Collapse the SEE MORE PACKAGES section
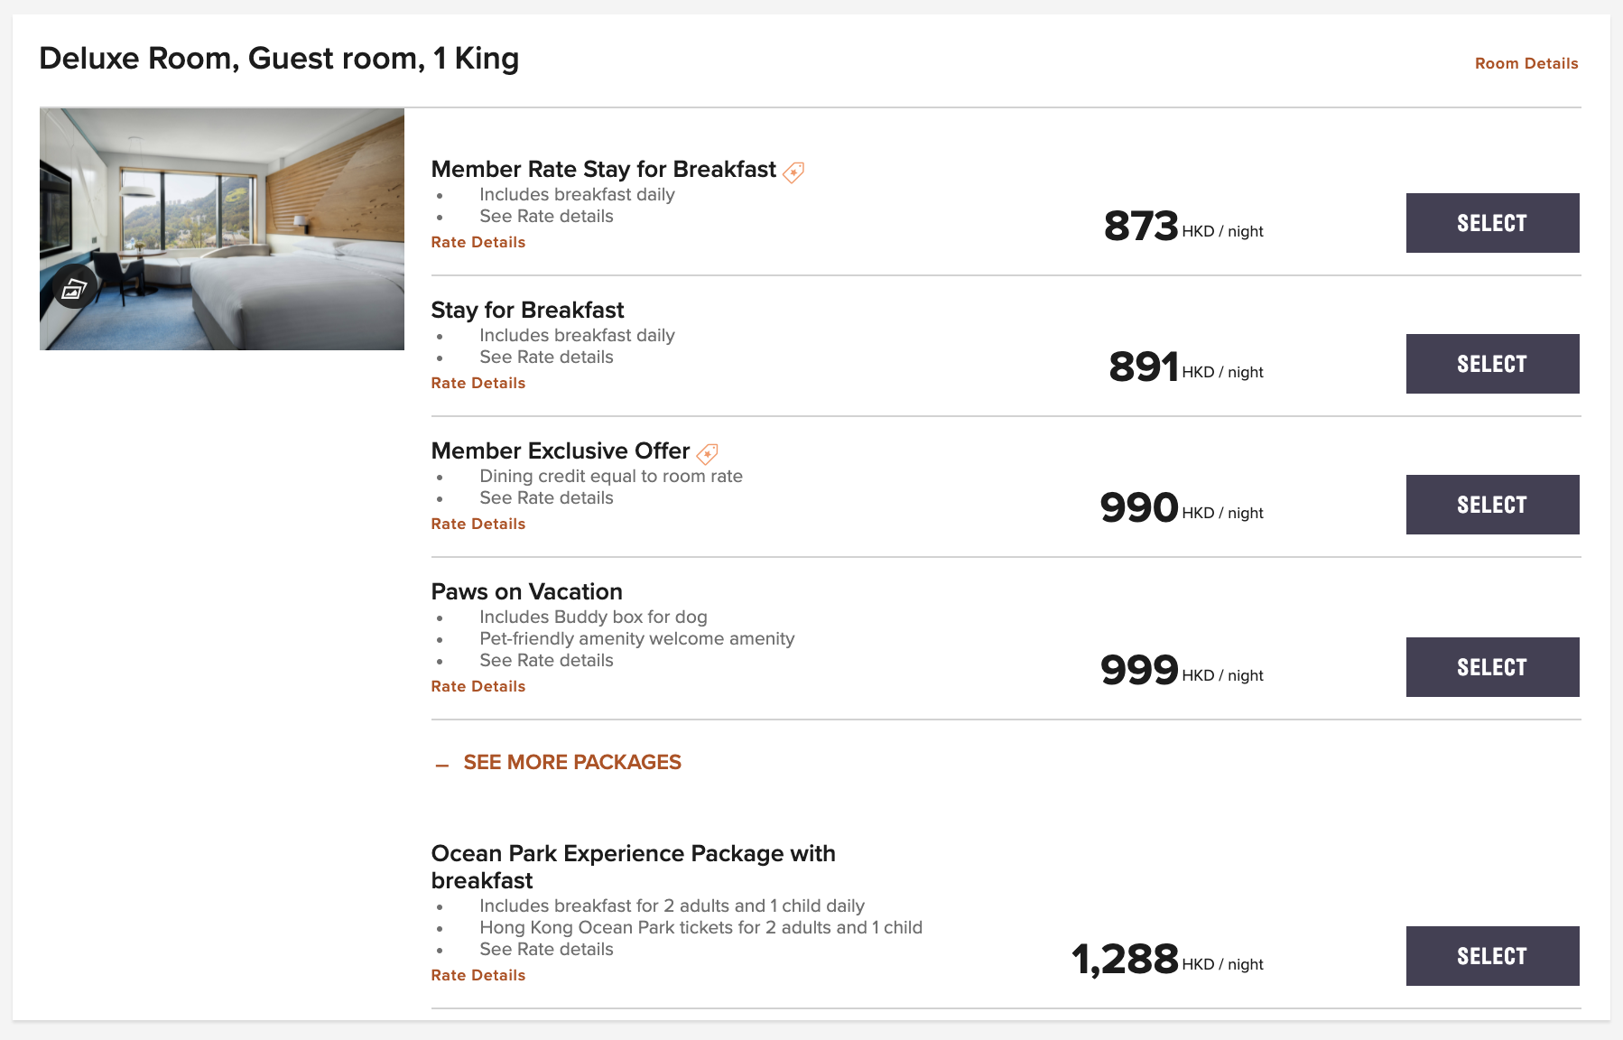Viewport: 1623px width, 1040px height. tap(571, 762)
